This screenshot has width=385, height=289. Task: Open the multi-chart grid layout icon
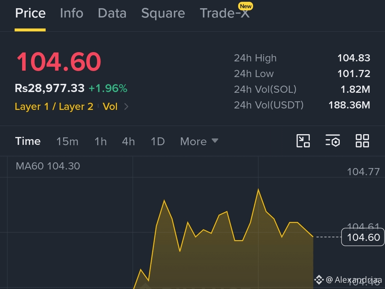(x=362, y=141)
